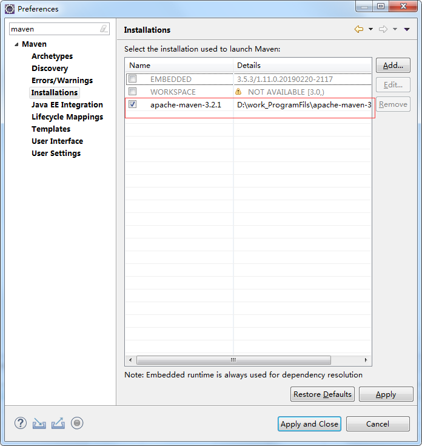Click the Name column header

click(179, 66)
